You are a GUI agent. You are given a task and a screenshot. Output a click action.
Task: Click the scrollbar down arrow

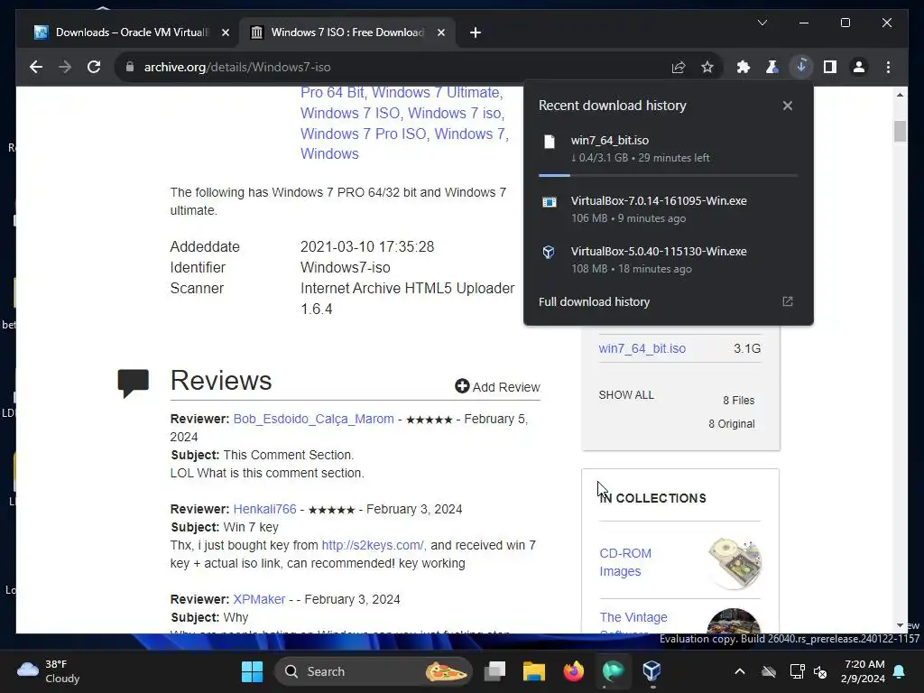900,625
